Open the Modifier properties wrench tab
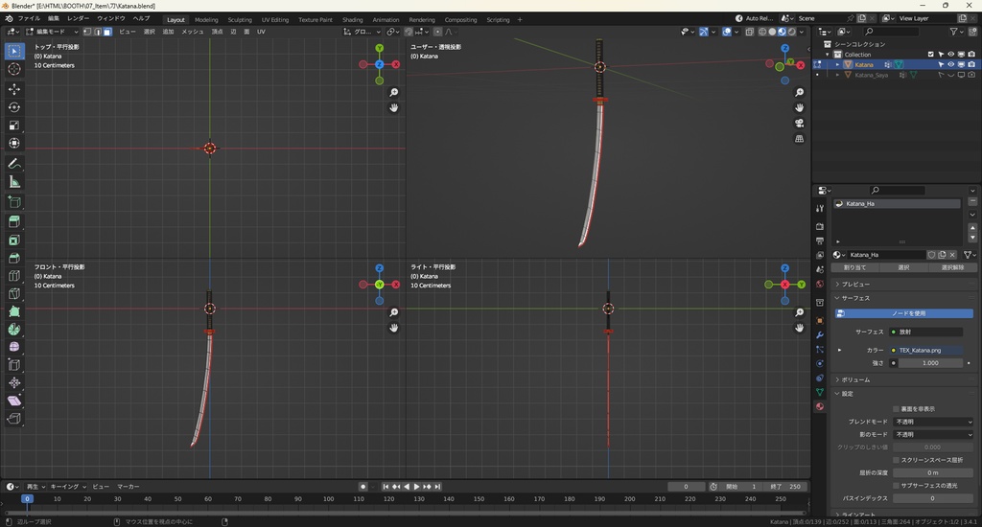This screenshot has height=527, width=982. tap(820, 334)
